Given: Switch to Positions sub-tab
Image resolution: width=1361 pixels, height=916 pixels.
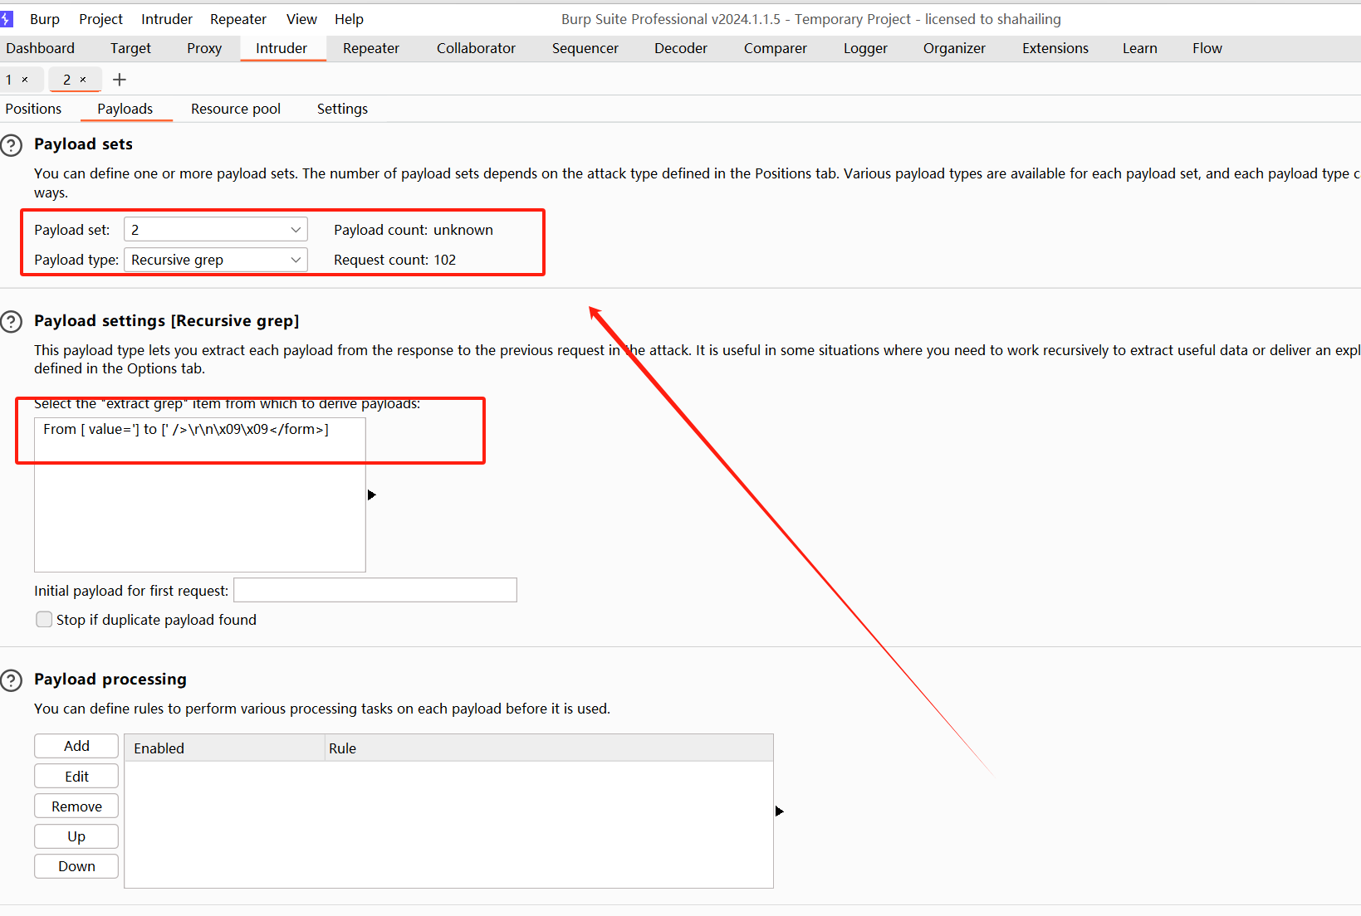Looking at the screenshot, I should [33, 109].
